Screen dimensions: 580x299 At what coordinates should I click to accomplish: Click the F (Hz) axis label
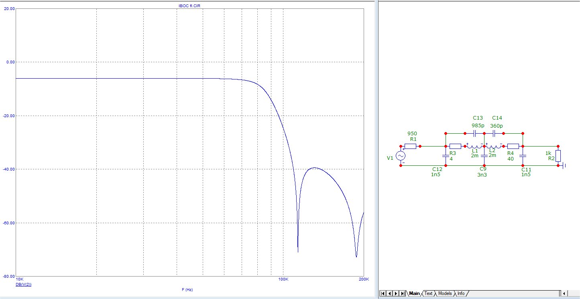point(187,289)
